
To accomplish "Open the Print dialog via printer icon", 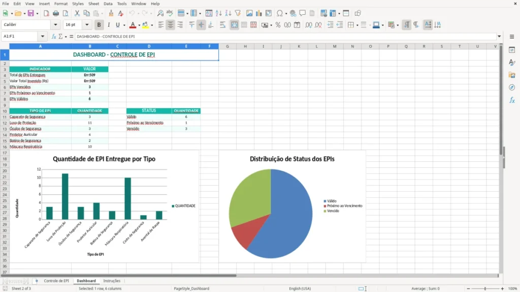I will tap(56, 13).
